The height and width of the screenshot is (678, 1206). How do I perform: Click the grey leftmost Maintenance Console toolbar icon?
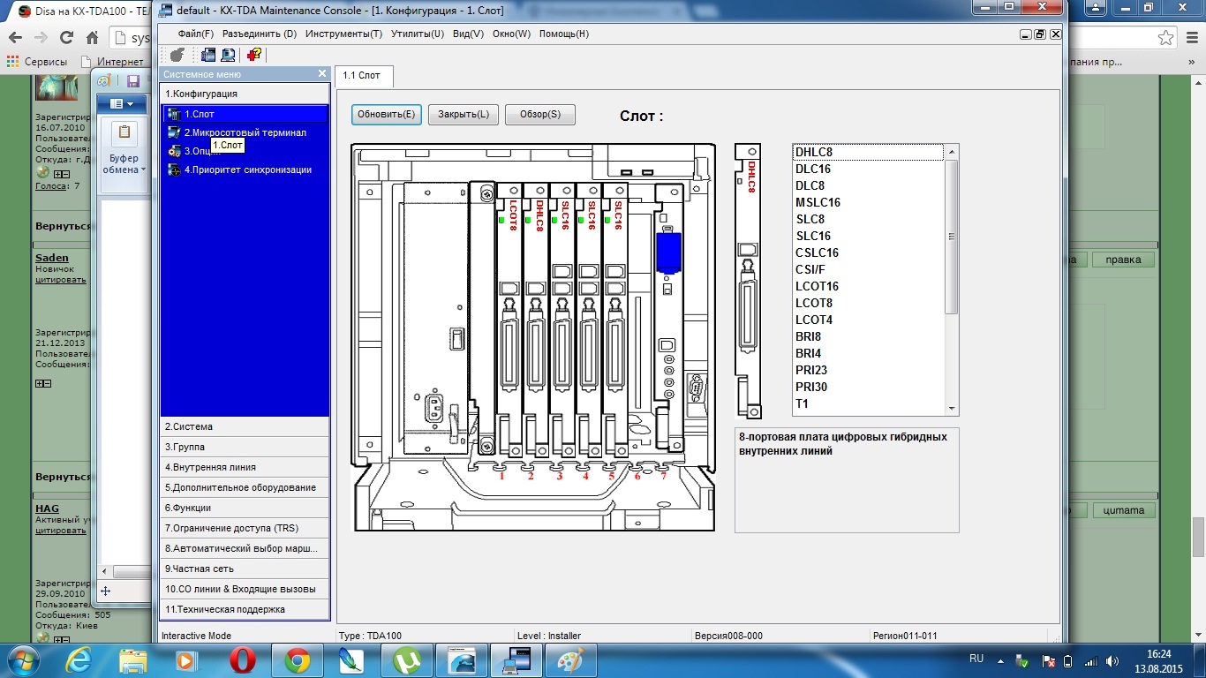tap(177, 55)
